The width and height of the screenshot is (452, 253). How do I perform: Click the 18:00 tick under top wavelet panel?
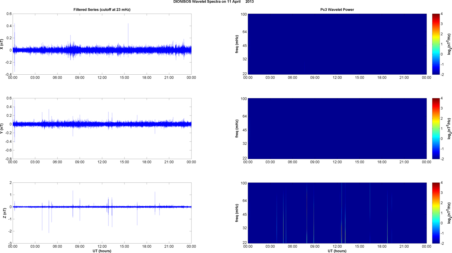coord(382,78)
